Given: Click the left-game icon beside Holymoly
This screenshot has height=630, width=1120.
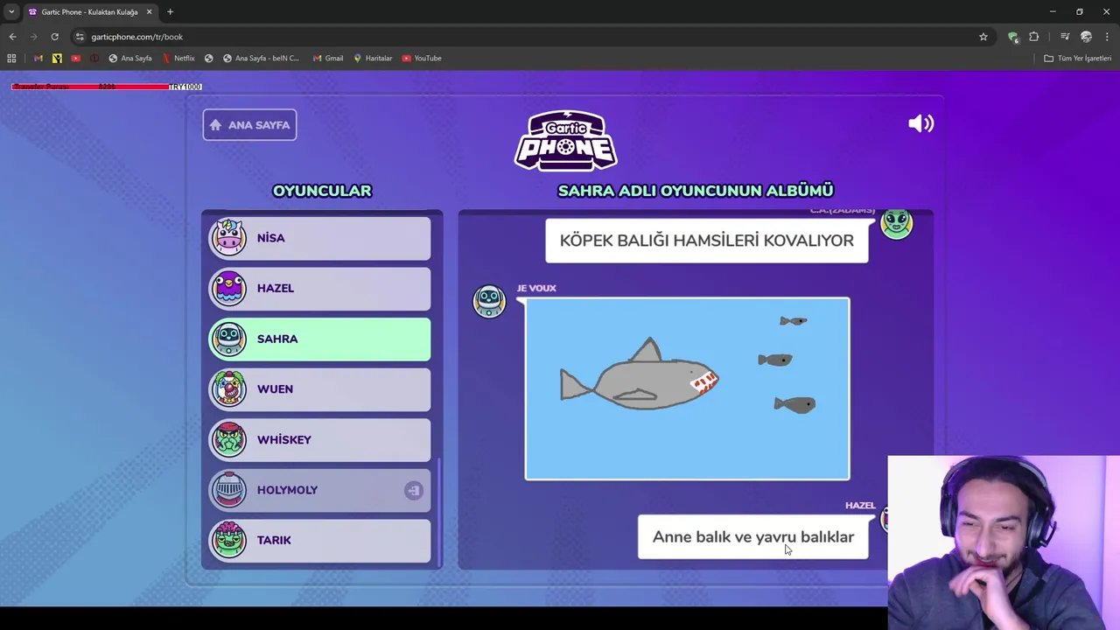Looking at the screenshot, I should (x=413, y=491).
